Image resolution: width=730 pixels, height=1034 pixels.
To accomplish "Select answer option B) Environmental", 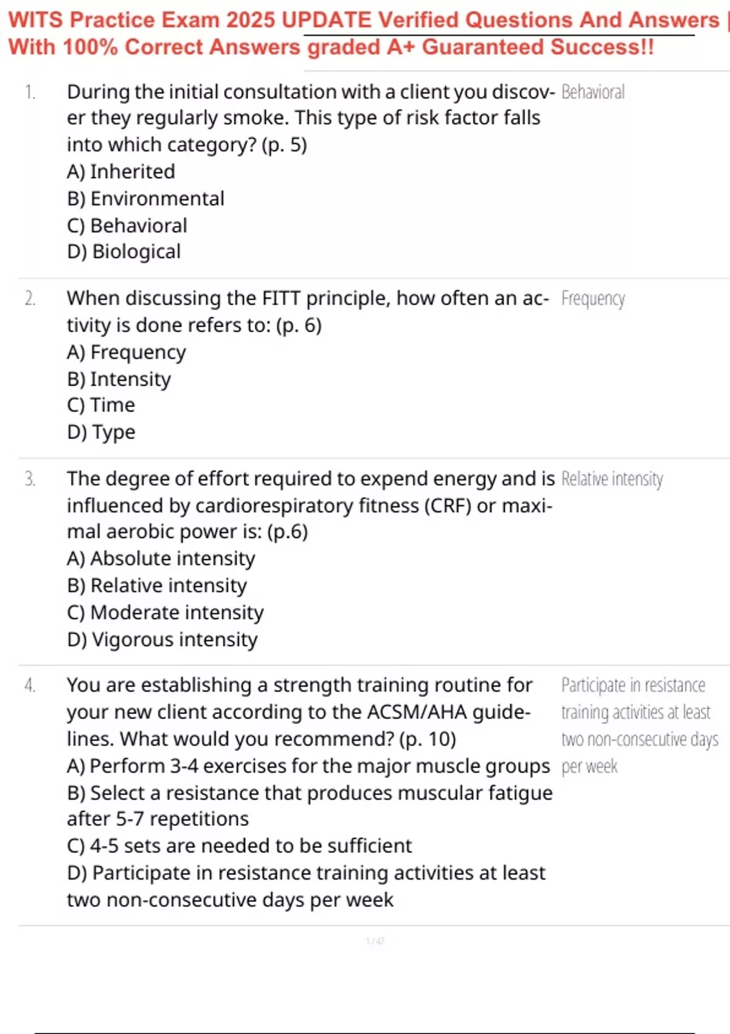I will [145, 198].
